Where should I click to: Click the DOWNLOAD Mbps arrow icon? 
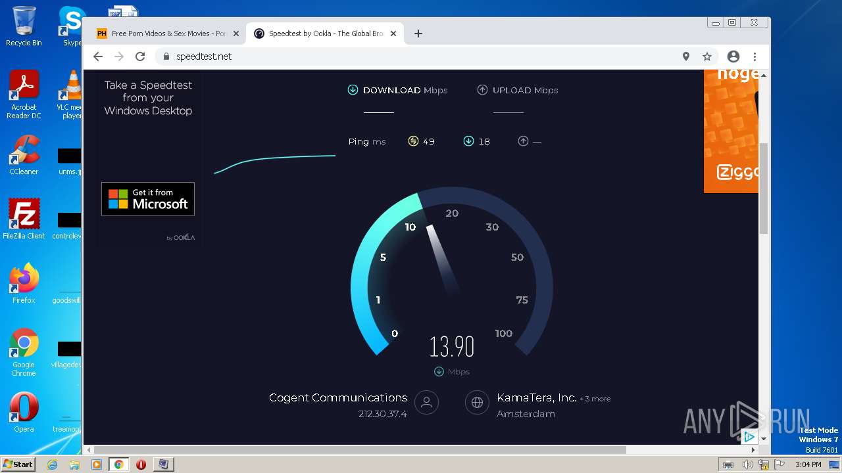coord(353,90)
